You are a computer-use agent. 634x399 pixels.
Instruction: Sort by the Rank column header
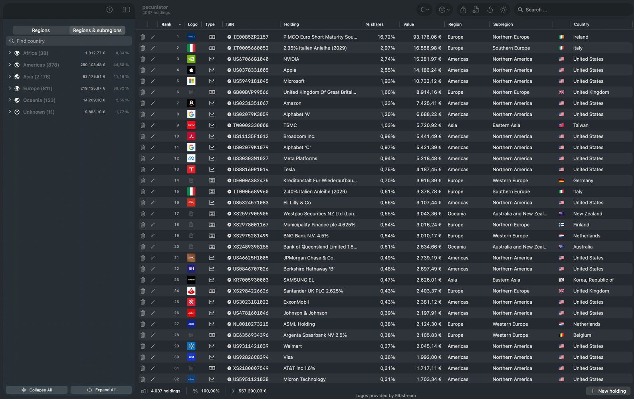(x=171, y=24)
